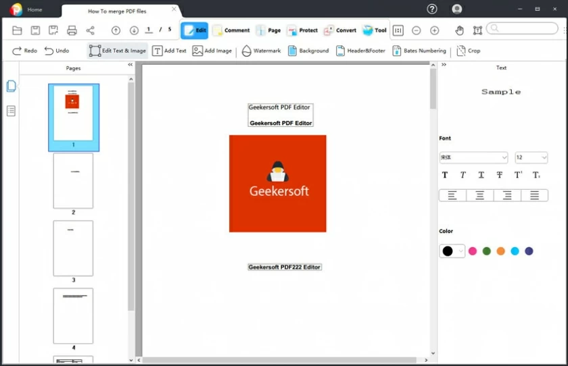Open the Comment tab
The width and height of the screenshot is (568, 366).
(231, 30)
